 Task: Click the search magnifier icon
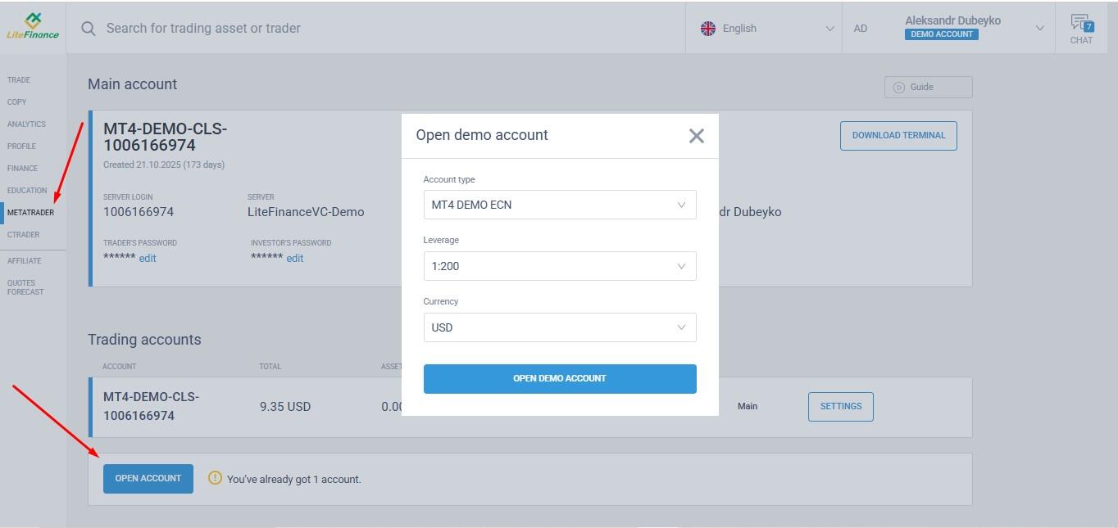point(89,28)
